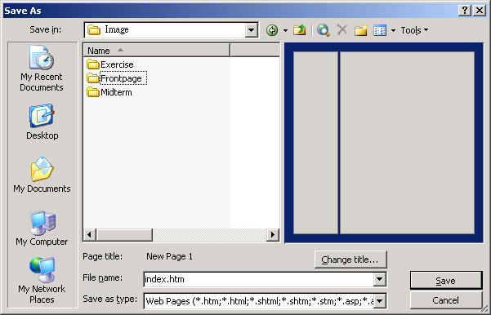
Task: Select Desktop in the places bar
Action: [42, 122]
